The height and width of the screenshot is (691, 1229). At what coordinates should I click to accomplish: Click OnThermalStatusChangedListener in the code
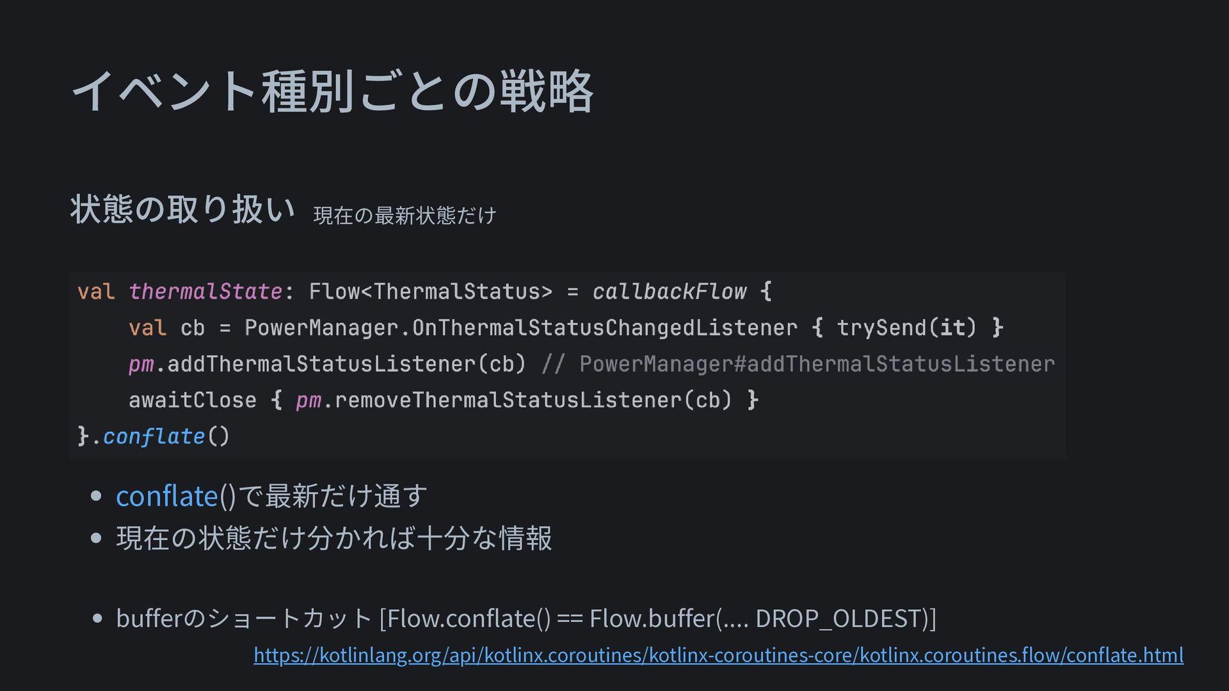605,328
